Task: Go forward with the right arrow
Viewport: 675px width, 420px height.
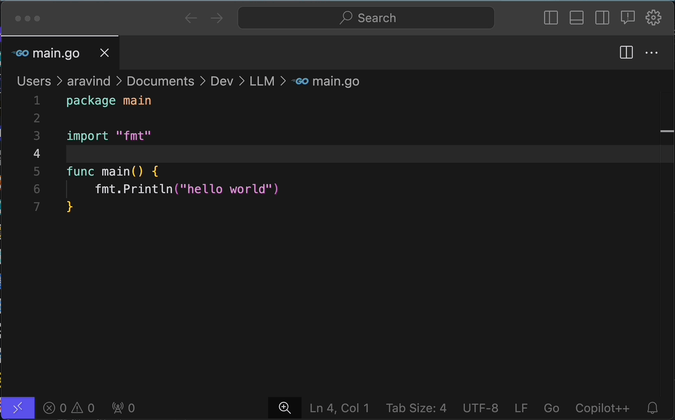Action: 217,18
